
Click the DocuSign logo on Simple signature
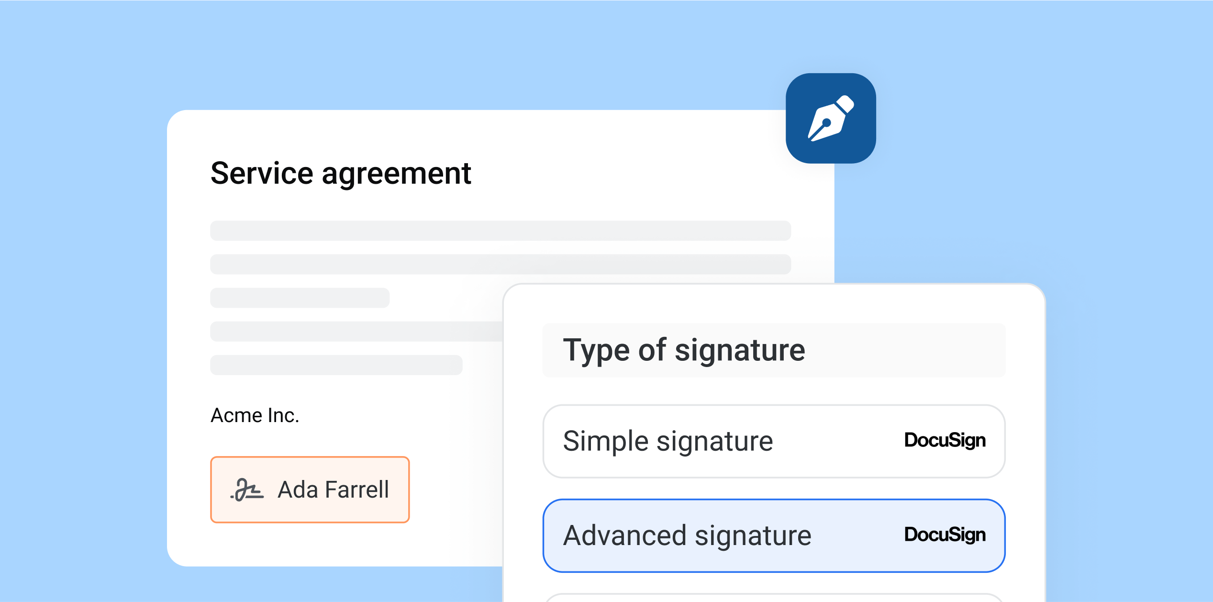(945, 440)
